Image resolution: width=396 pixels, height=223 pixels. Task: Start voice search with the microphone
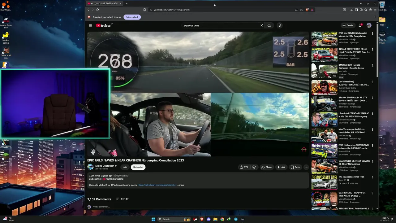tap(279, 25)
